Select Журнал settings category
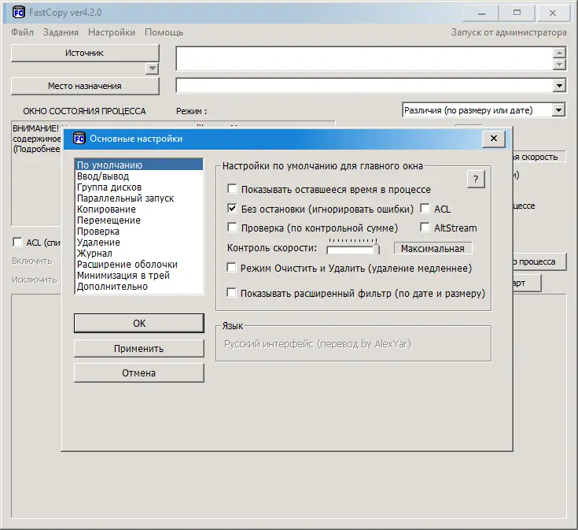 point(138,254)
